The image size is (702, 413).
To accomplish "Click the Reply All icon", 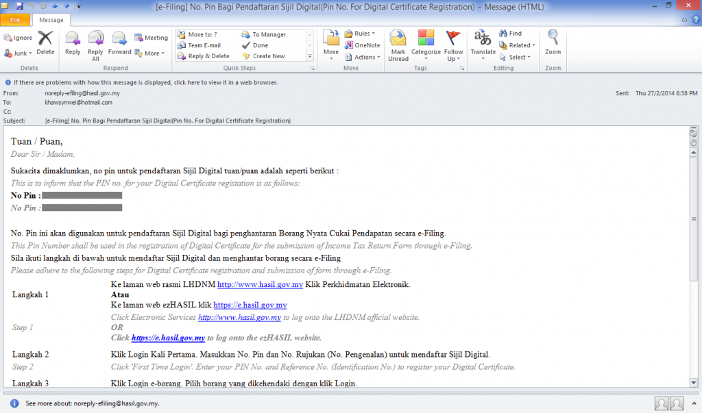I will (95, 42).
